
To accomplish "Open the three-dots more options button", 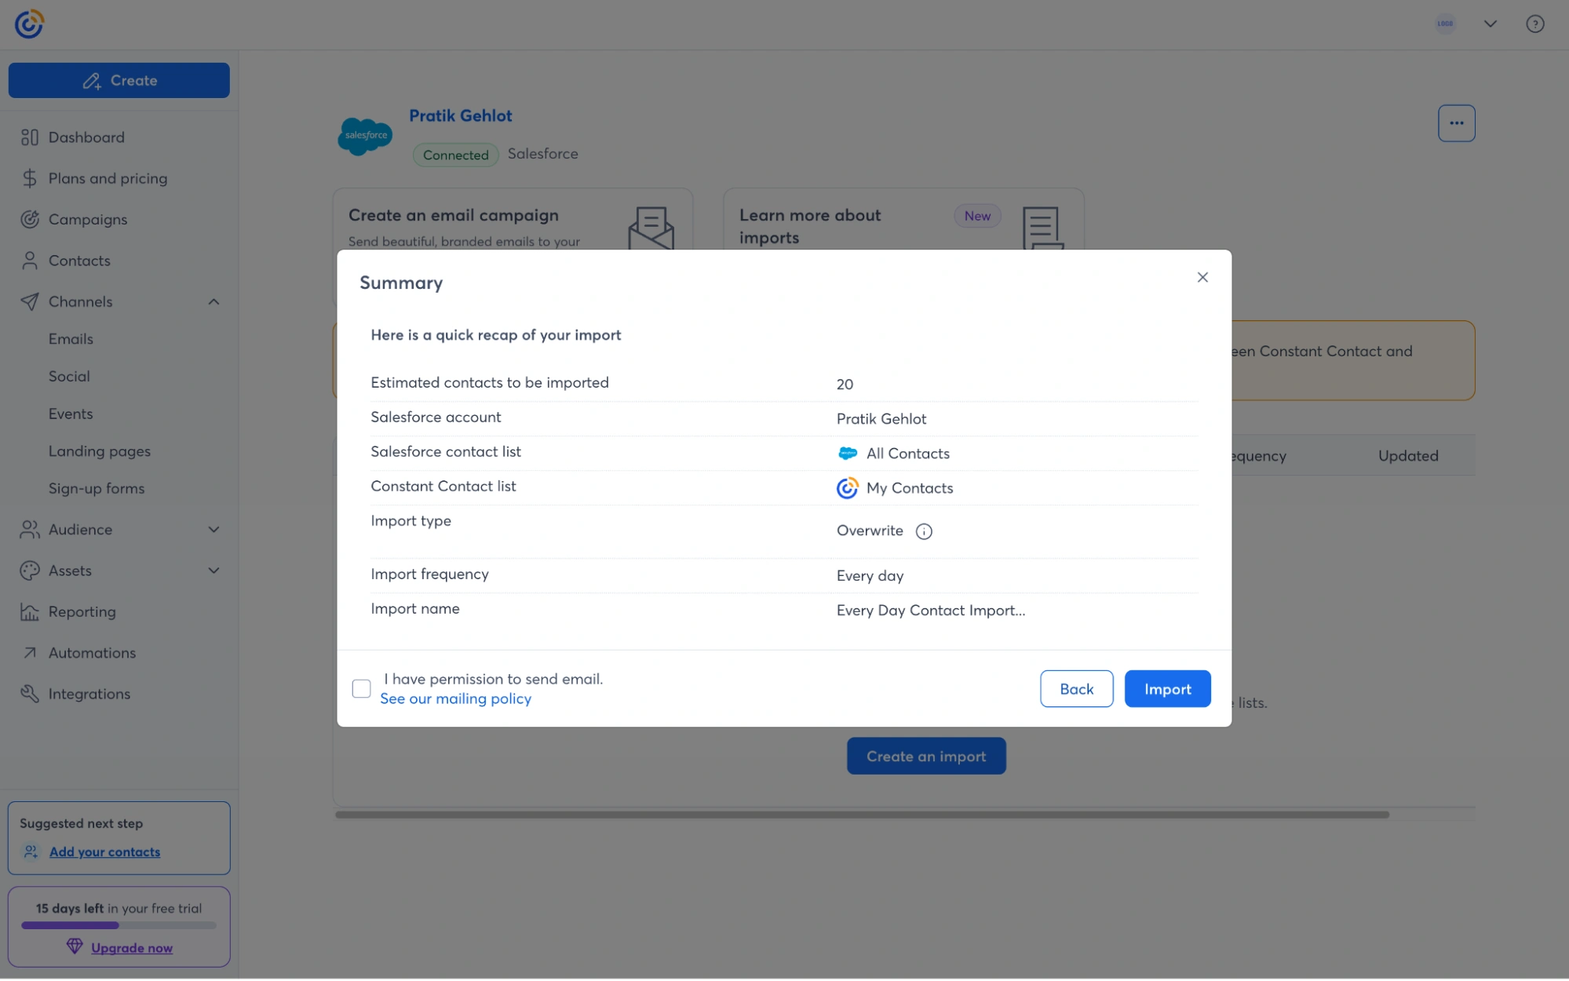I will pyautogui.click(x=1456, y=123).
